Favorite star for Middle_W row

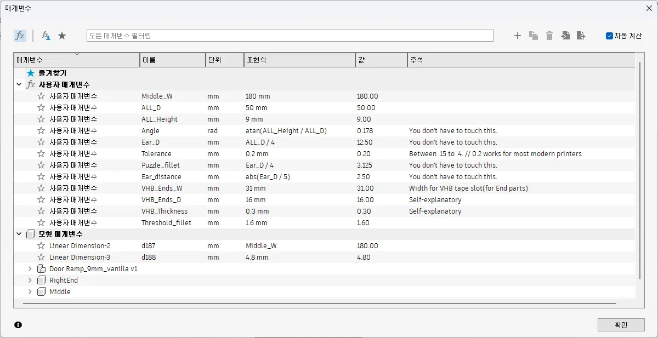tap(41, 96)
